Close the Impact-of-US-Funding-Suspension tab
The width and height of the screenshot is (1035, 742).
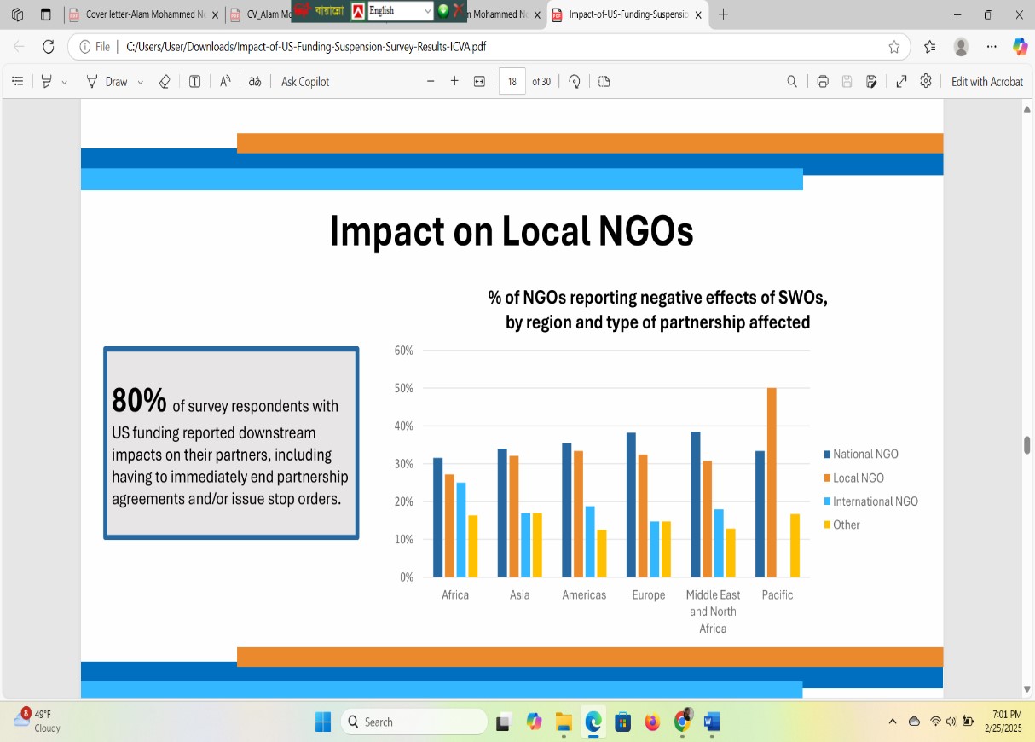(x=698, y=14)
